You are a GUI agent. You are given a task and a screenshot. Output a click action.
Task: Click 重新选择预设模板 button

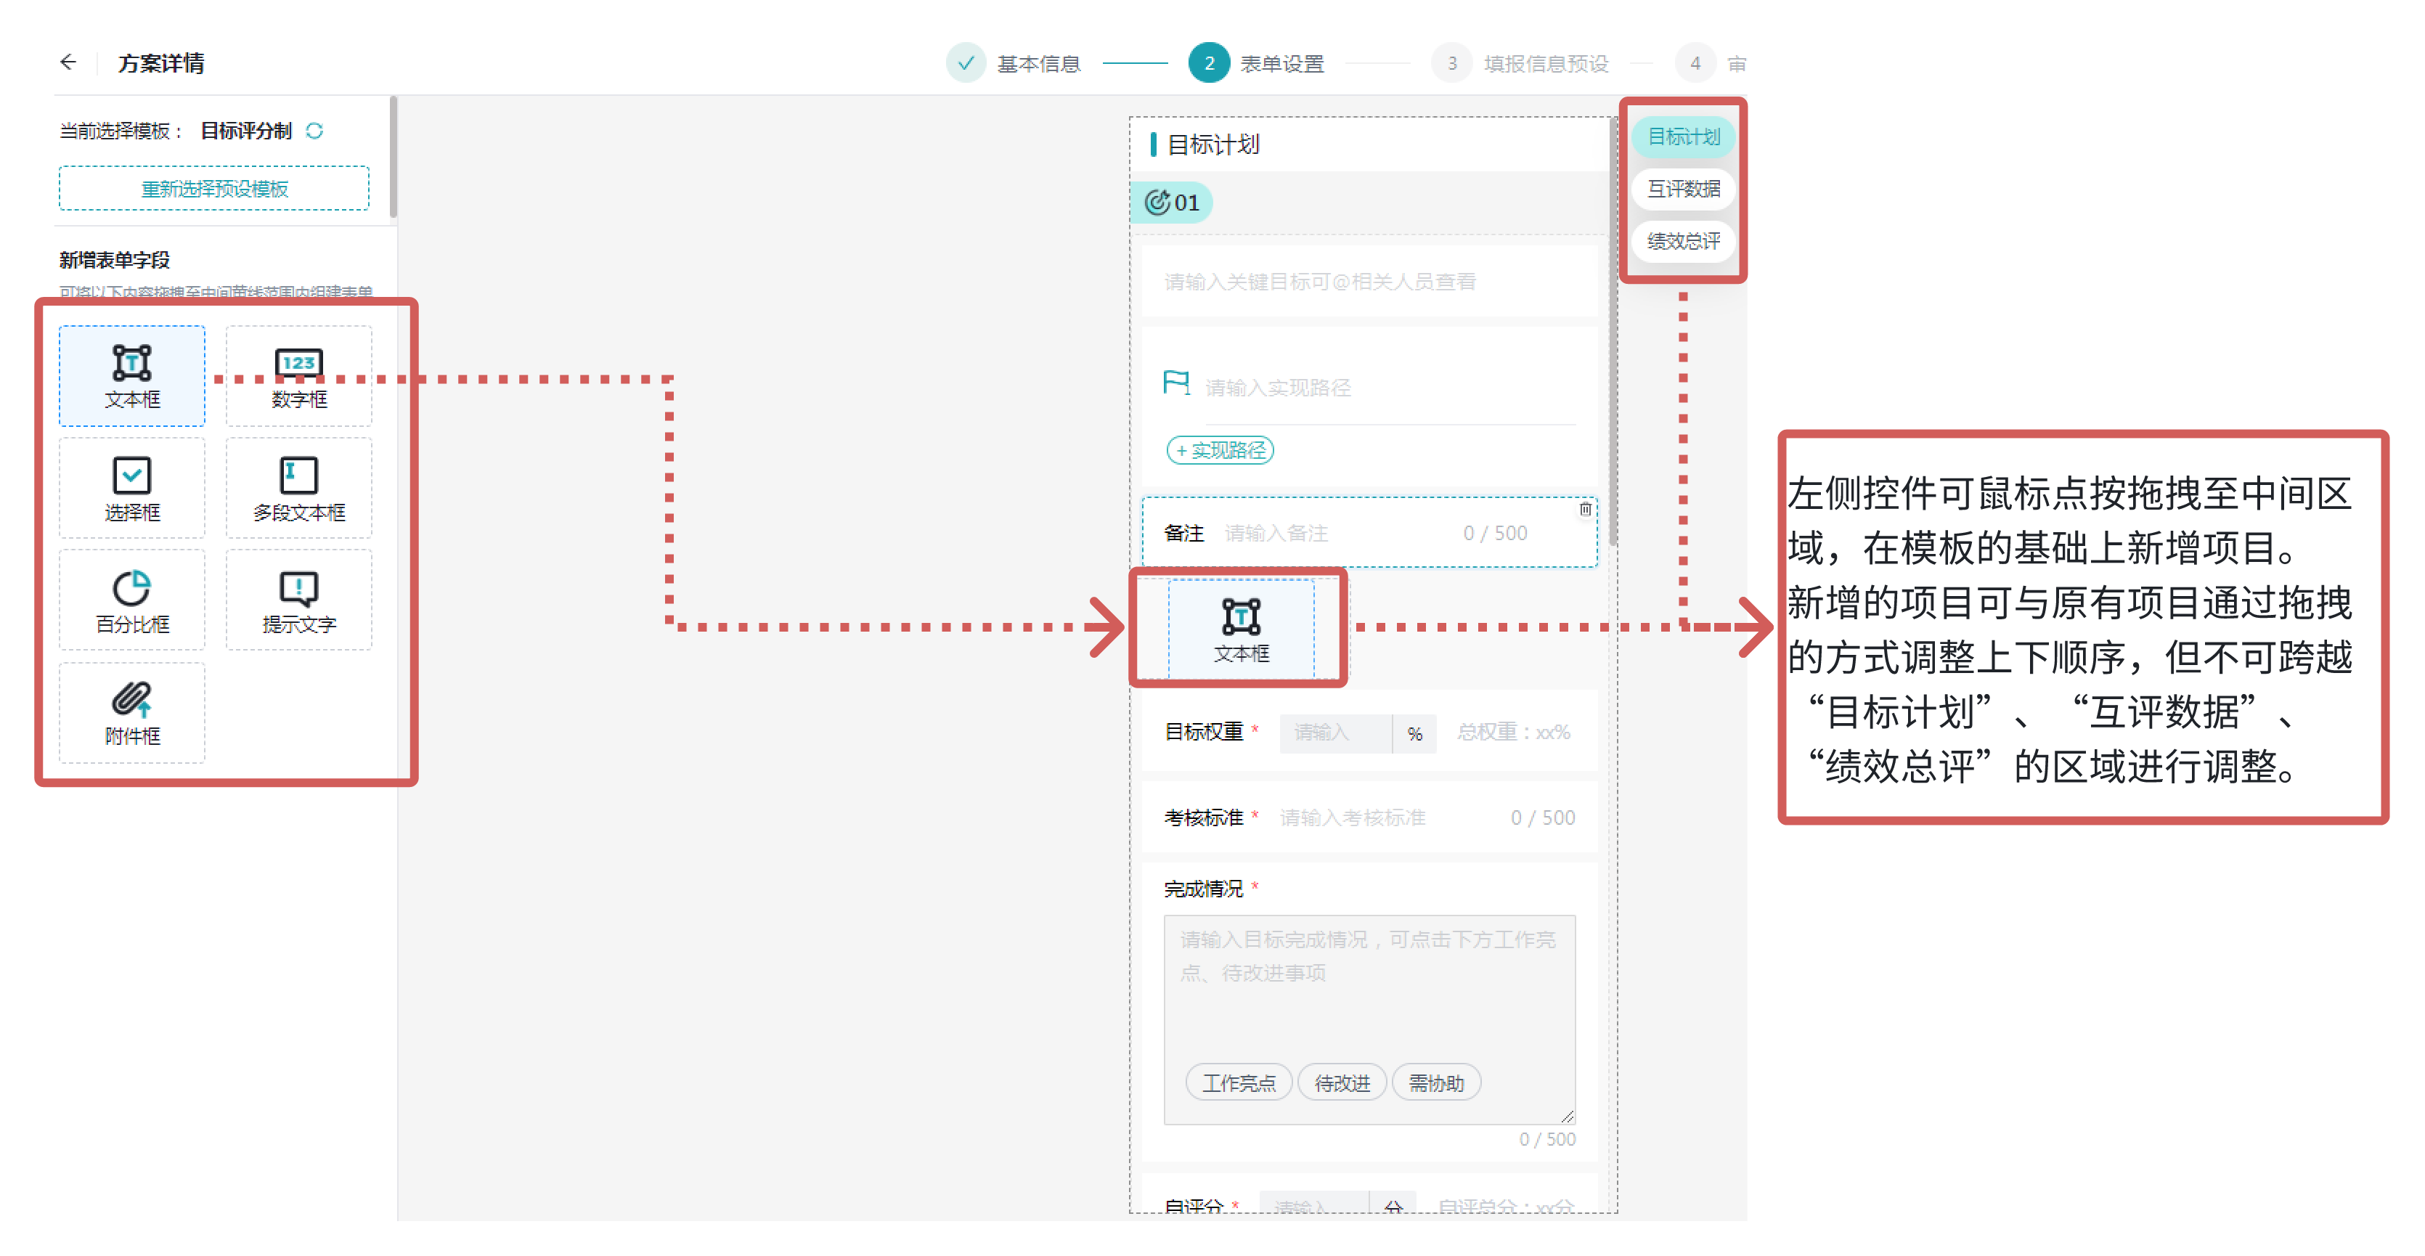pyautogui.click(x=215, y=188)
